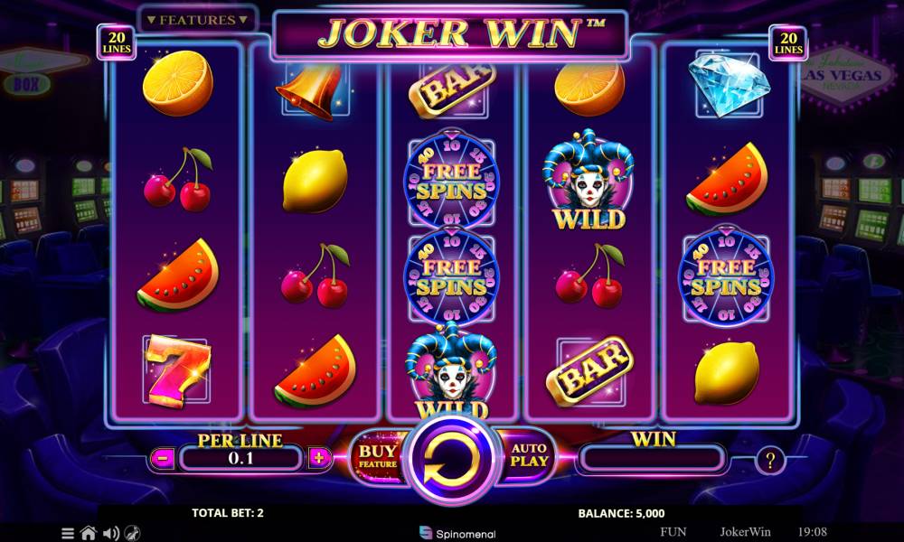Open the question mark help button
Viewport: 904px width, 542px height.
pyautogui.click(x=770, y=460)
